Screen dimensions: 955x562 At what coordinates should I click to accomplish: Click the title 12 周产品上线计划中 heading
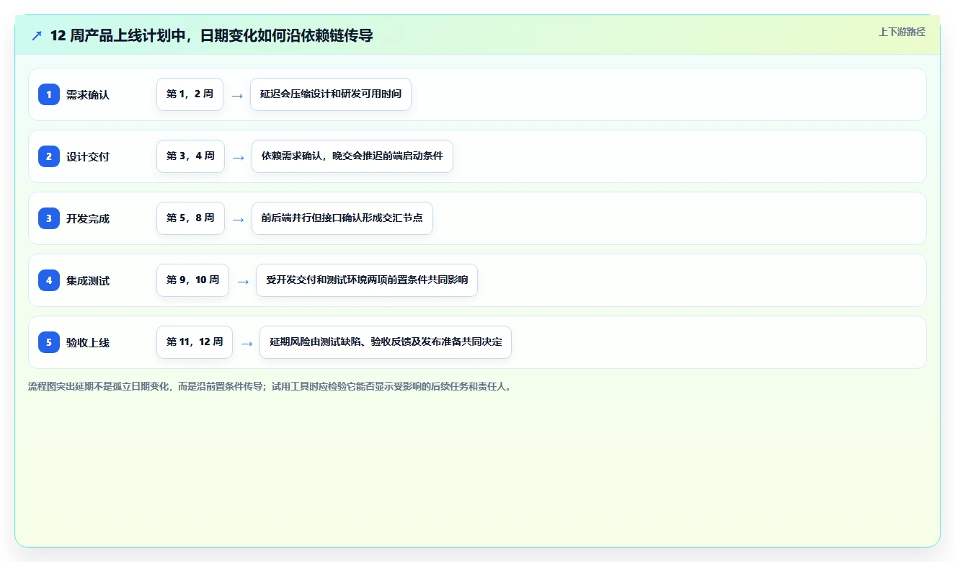[211, 35]
